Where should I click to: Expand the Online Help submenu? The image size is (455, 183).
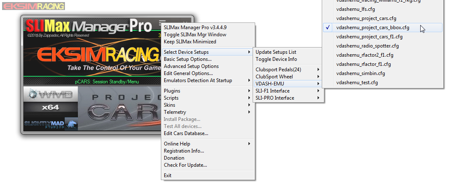(x=208, y=144)
